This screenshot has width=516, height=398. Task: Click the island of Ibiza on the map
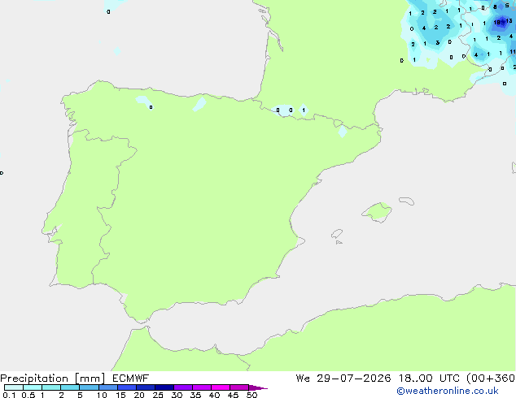pos(337,234)
